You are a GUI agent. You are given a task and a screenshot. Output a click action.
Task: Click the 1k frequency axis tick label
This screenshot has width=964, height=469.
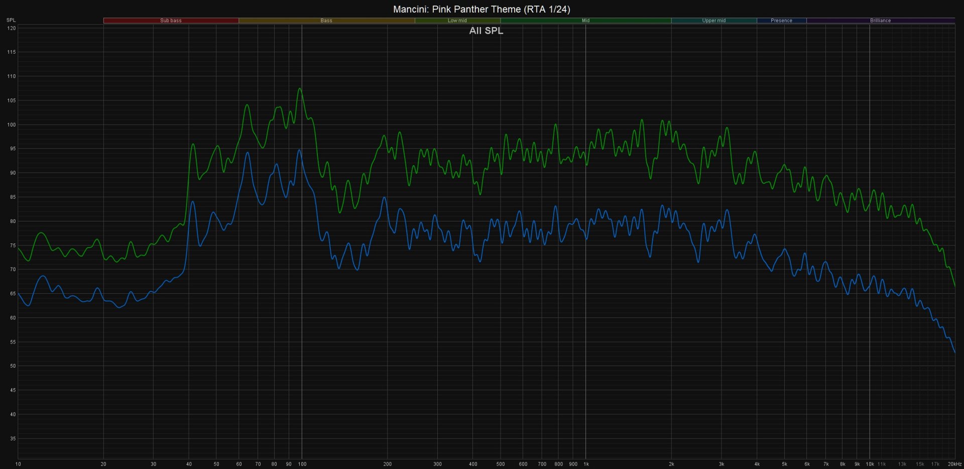coord(586,464)
